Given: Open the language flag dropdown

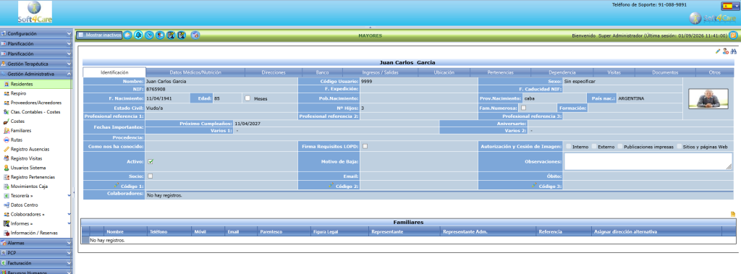Looking at the screenshot, I should click(730, 6).
